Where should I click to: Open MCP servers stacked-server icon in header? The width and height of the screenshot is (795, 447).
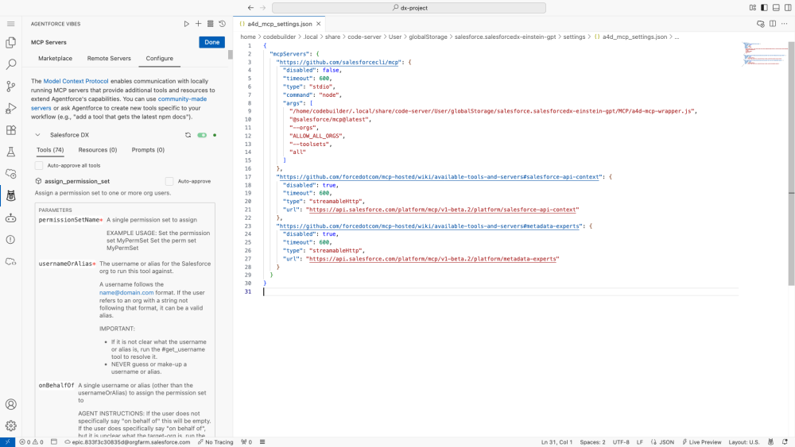(211, 24)
